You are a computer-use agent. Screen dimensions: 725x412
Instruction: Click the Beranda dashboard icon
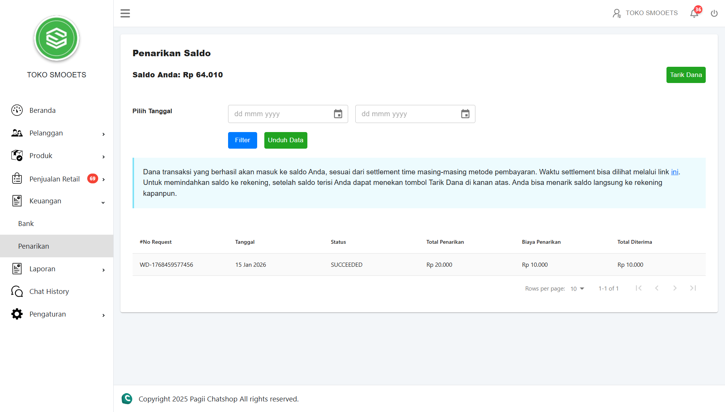pos(17,110)
